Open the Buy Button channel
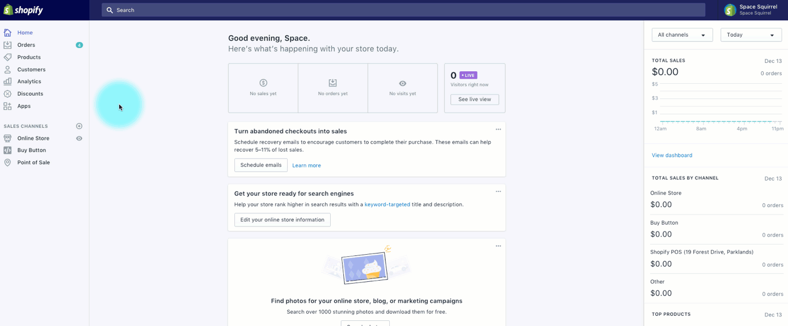 32,151
